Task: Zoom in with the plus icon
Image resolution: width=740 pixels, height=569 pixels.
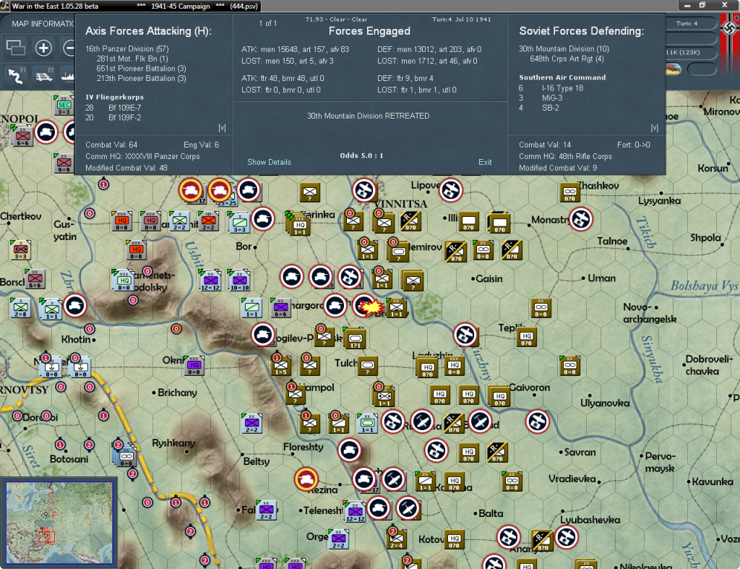Action: (x=43, y=48)
